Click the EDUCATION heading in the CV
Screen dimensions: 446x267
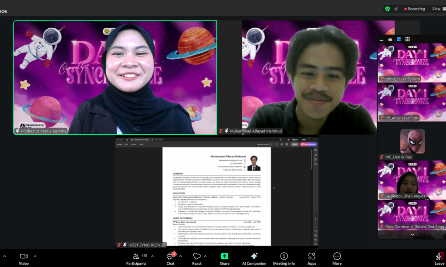point(179,193)
